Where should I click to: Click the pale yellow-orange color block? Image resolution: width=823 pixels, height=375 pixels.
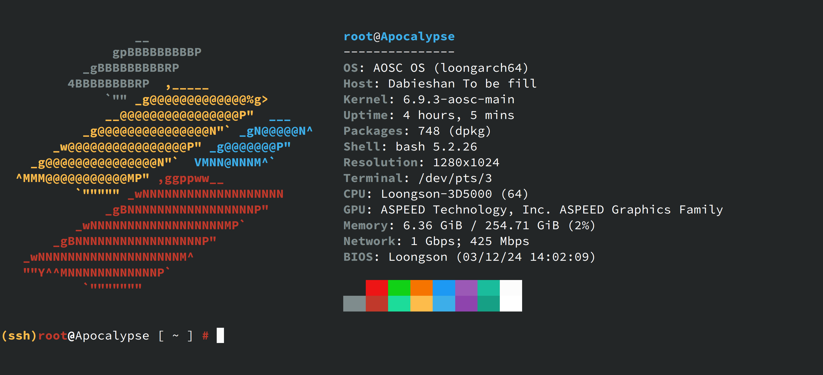coord(421,303)
